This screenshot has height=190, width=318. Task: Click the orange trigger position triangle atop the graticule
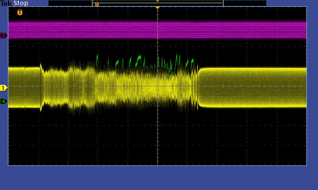tap(157, 8)
